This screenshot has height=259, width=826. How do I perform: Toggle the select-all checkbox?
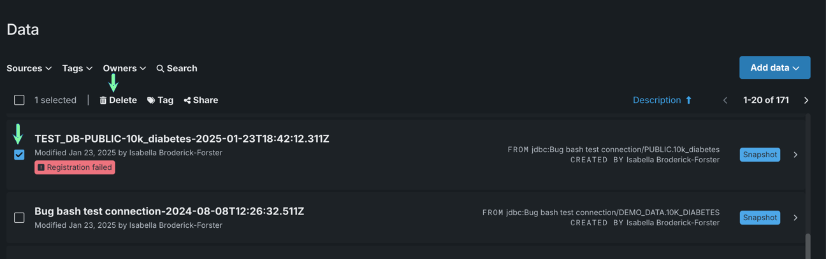point(19,100)
